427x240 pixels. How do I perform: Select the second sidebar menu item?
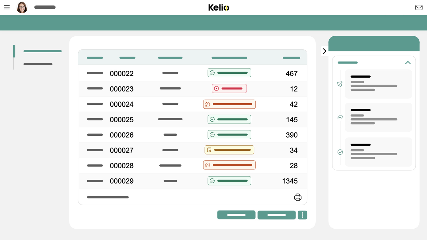coord(38,64)
